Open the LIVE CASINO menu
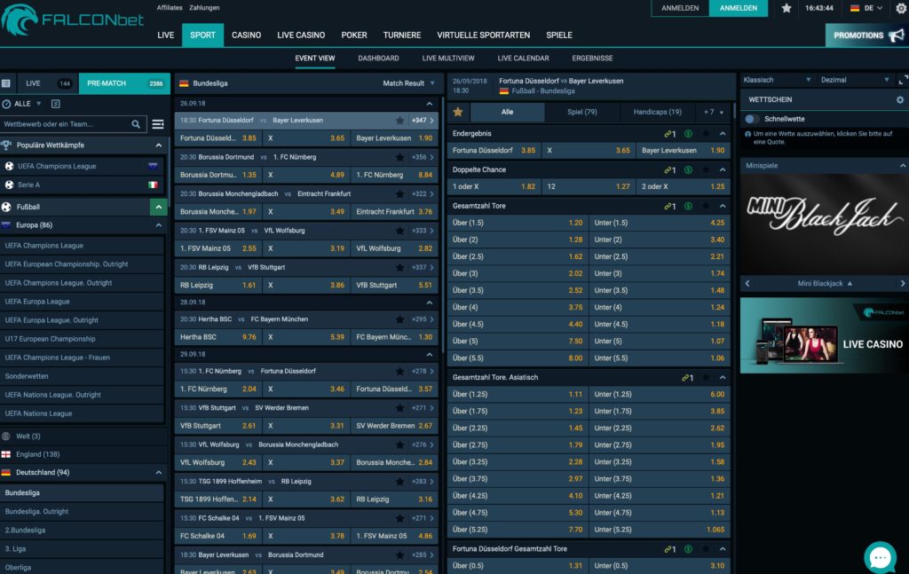Screen dimensions: 909x574 pos(301,35)
